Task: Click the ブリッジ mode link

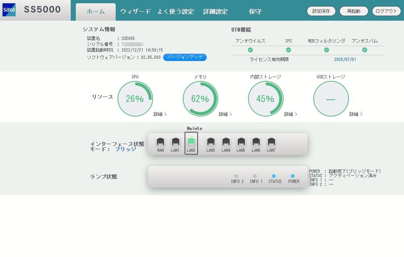Action: point(125,149)
